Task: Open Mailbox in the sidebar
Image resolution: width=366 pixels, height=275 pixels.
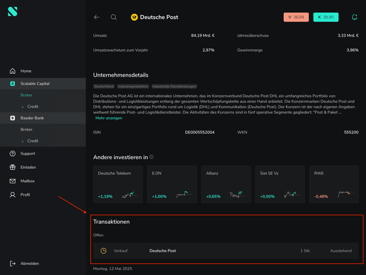Action: point(27,181)
